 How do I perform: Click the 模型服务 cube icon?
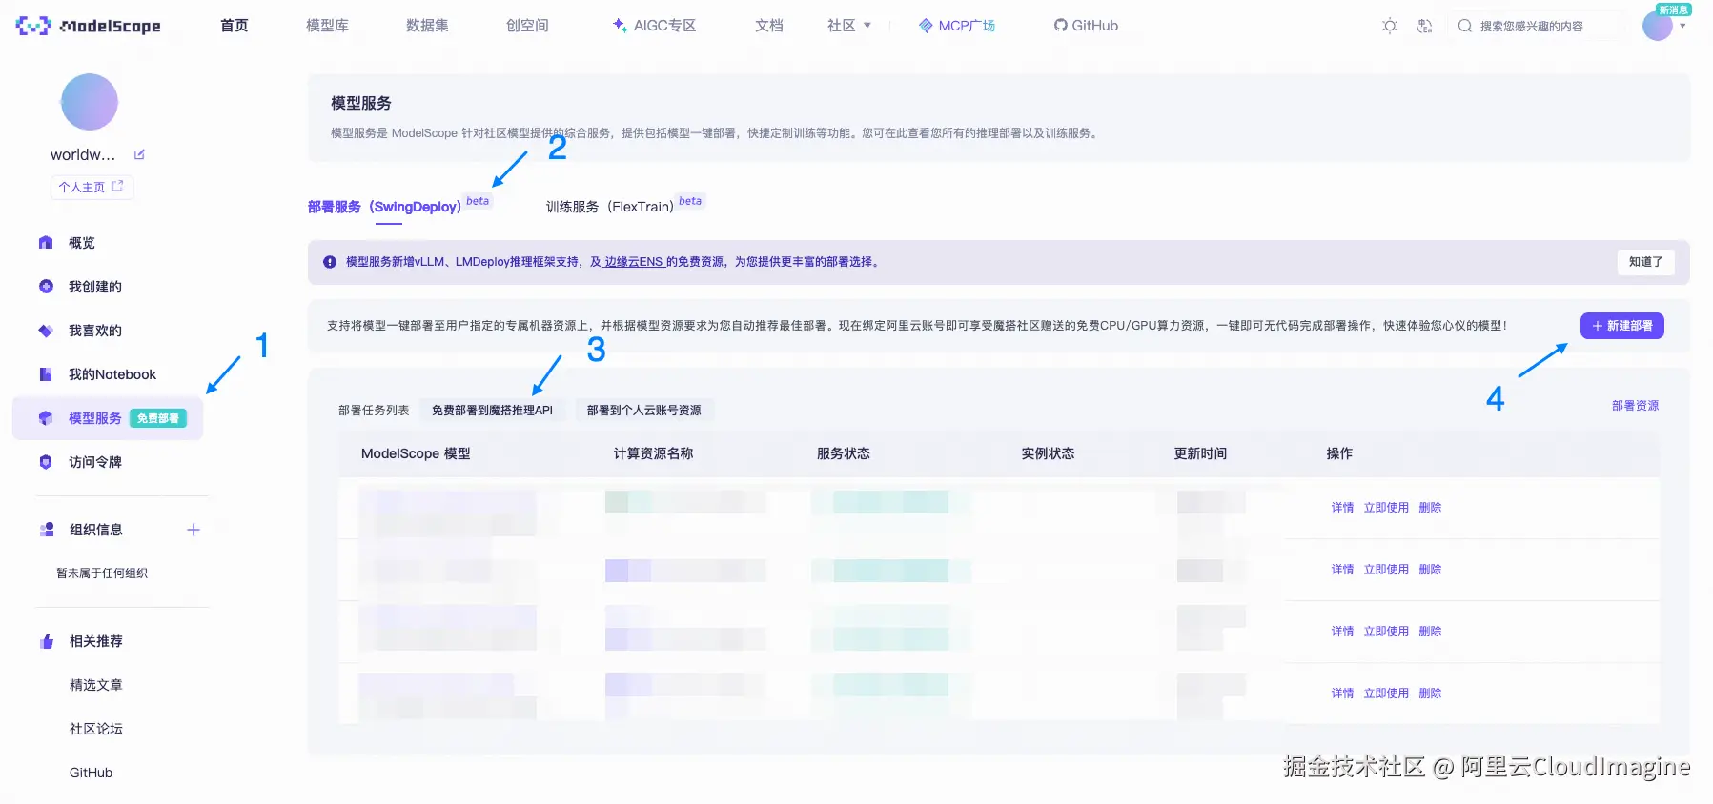[46, 418]
